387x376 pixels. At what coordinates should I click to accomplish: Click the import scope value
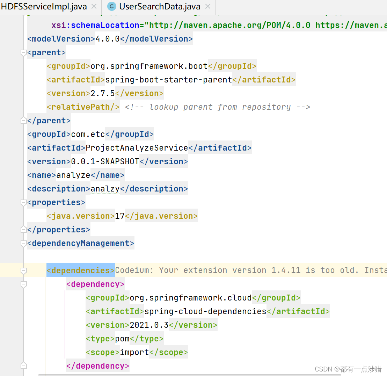pyautogui.click(x=134, y=352)
